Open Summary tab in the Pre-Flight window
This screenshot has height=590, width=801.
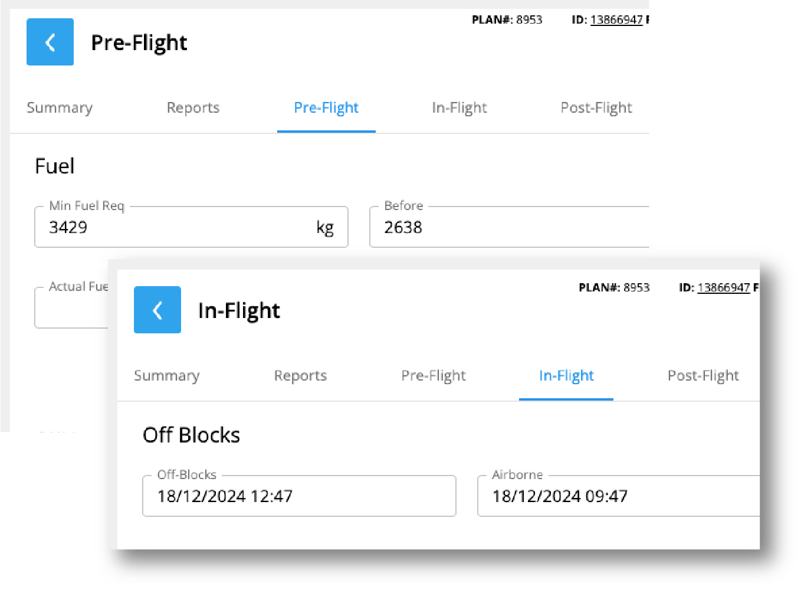click(x=60, y=108)
